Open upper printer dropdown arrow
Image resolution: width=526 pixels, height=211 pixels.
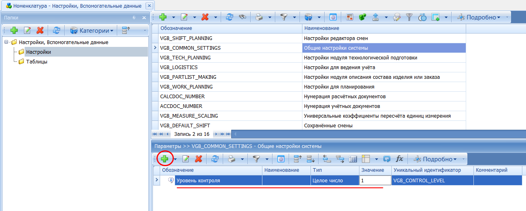[x=269, y=17]
